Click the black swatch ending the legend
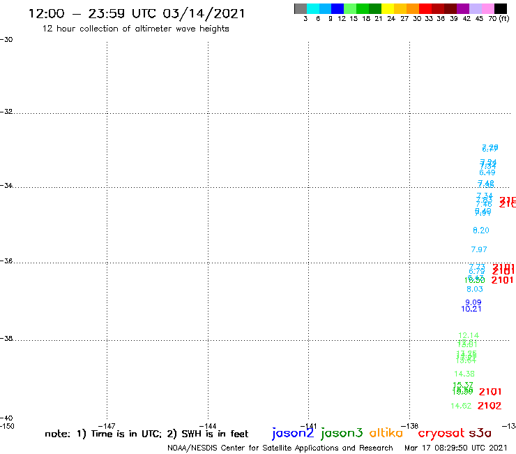This screenshot has width=516, height=454. 500,8
